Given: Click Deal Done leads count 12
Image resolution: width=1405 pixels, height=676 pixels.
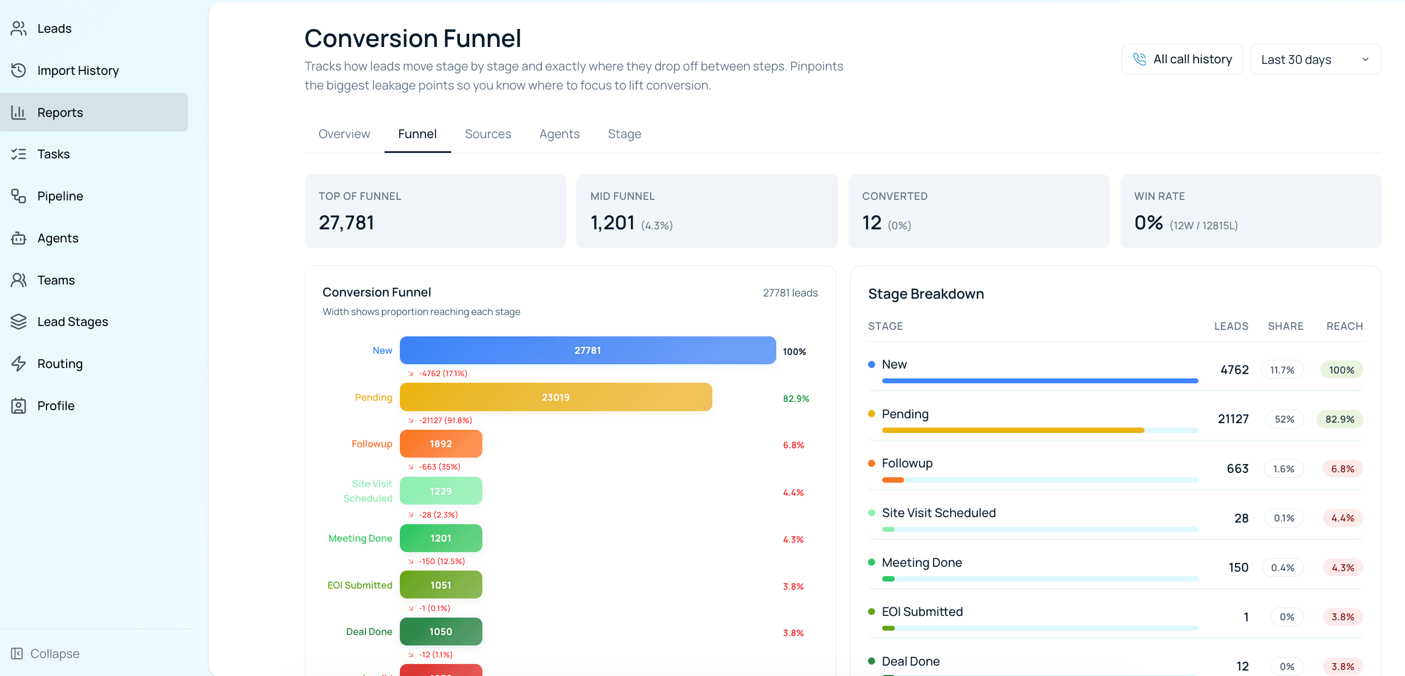Looking at the screenshot, I should pyautogui.click(x=1243, y=666).
